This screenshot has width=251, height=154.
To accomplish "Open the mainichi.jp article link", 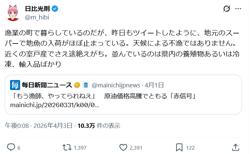I will click(54, 105).
